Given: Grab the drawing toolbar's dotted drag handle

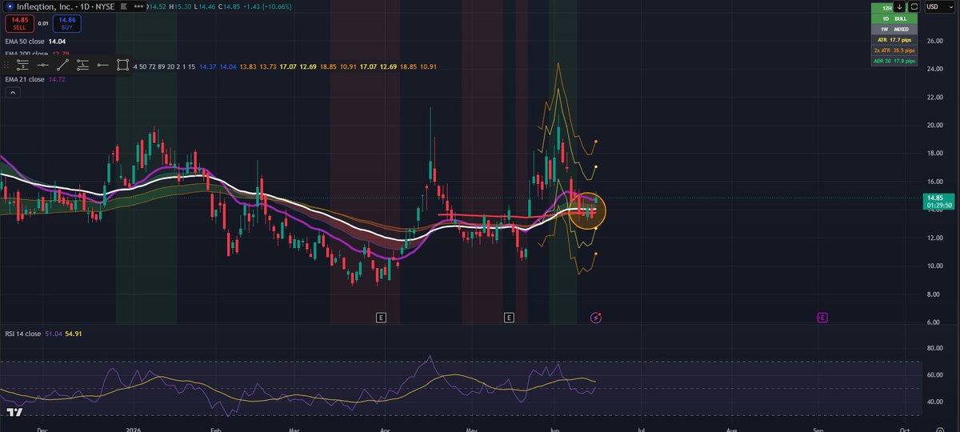Looking at the screenshot, I should (7, 65).
